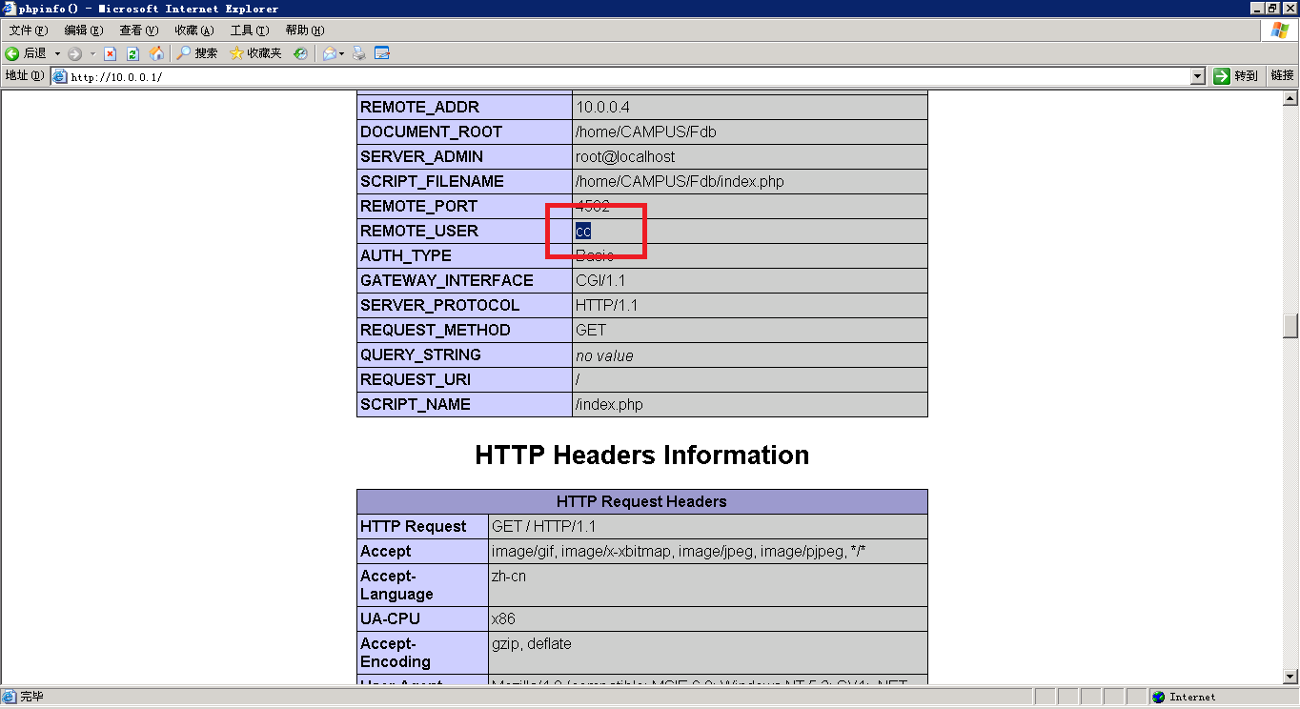Image resolution: width=1300 pixels, height=709 pixels.
Task: Open the 编辑(E) menu
Action: [x=83, y=30]
